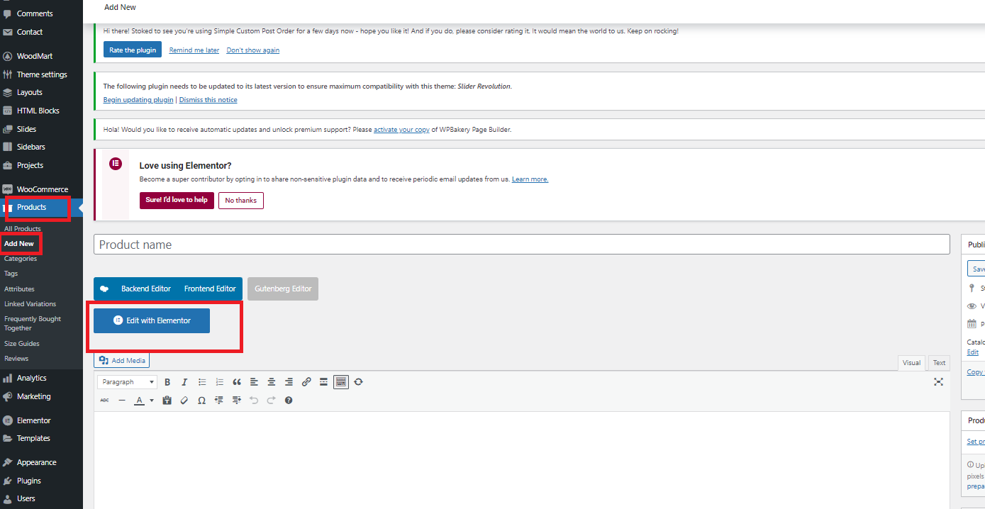Insert a horizontal line
This screenshot has height=509, width=985.
click(x=122, y=401)
